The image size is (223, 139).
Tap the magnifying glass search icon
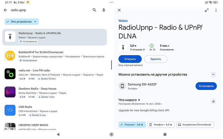(94, 10)
